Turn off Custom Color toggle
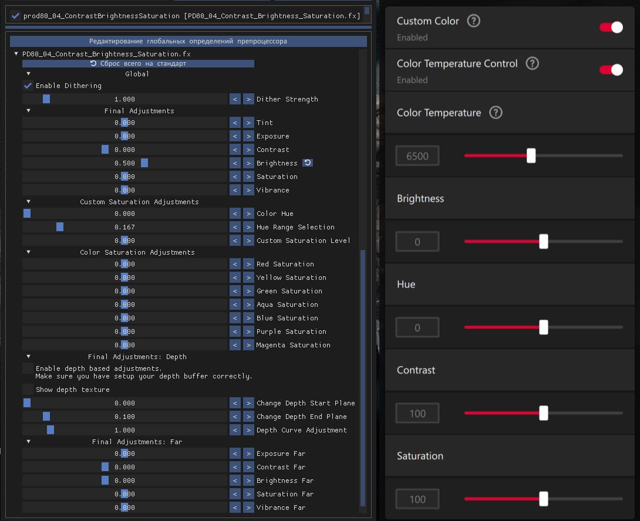The image size is (640, 521). point(611,28)
